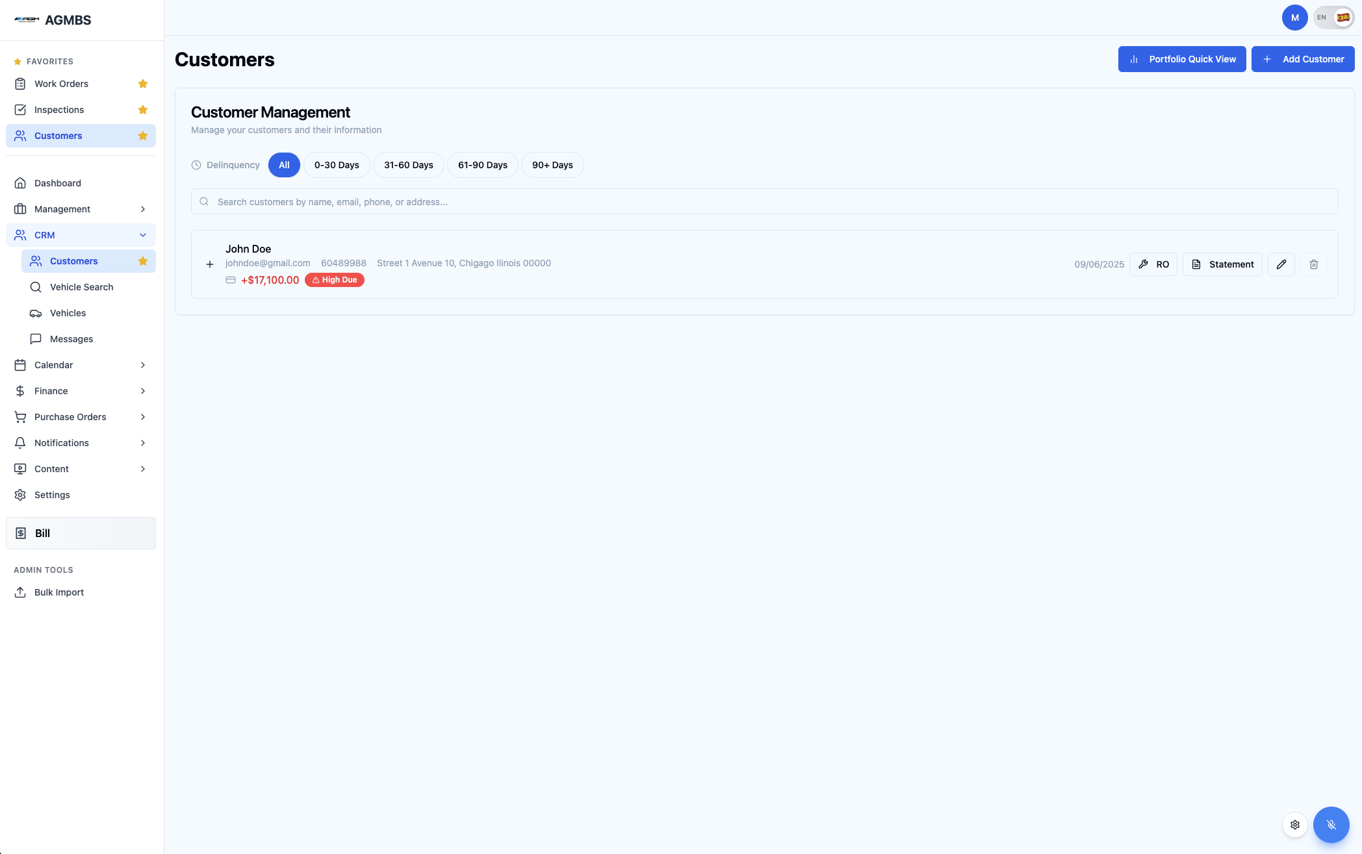1362x854 pixels.
Task: Click the customer search input field
Action: (x=764, y=202)
